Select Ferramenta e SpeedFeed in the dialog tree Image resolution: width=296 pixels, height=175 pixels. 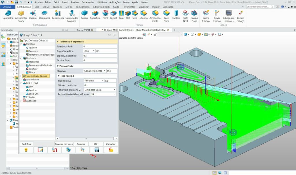pos(42,54)
